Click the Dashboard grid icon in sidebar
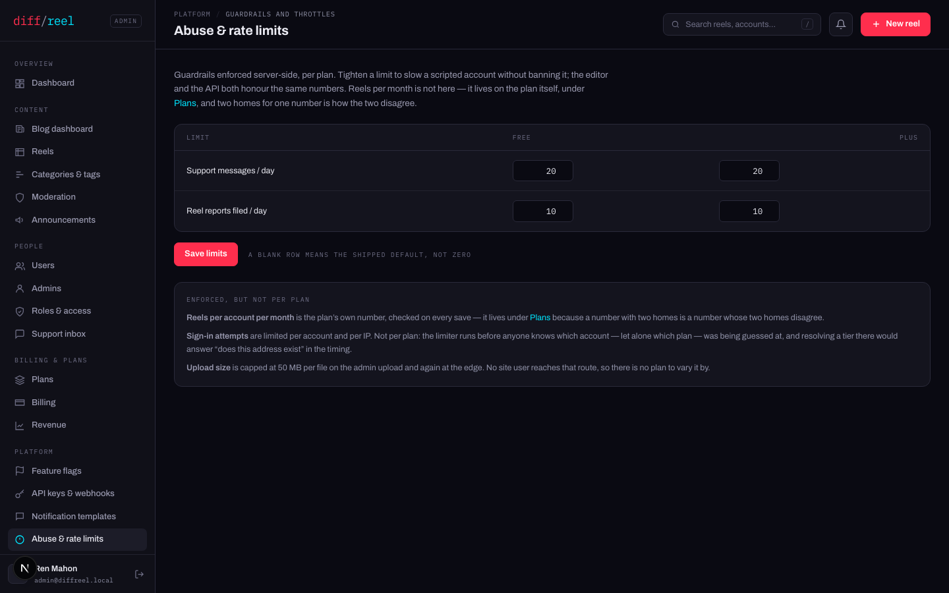Image resolution: width=949 pixels, height=593 pixels. click(x=20, y=84)
